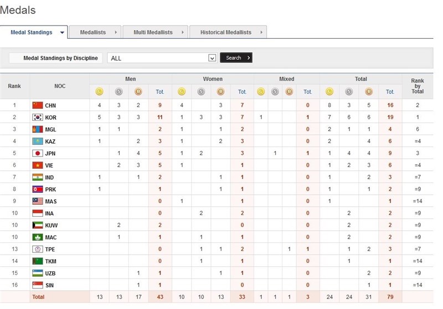Click the NOC column header
This screenshot has height=309, width=443.
click(x=59, y=86)
